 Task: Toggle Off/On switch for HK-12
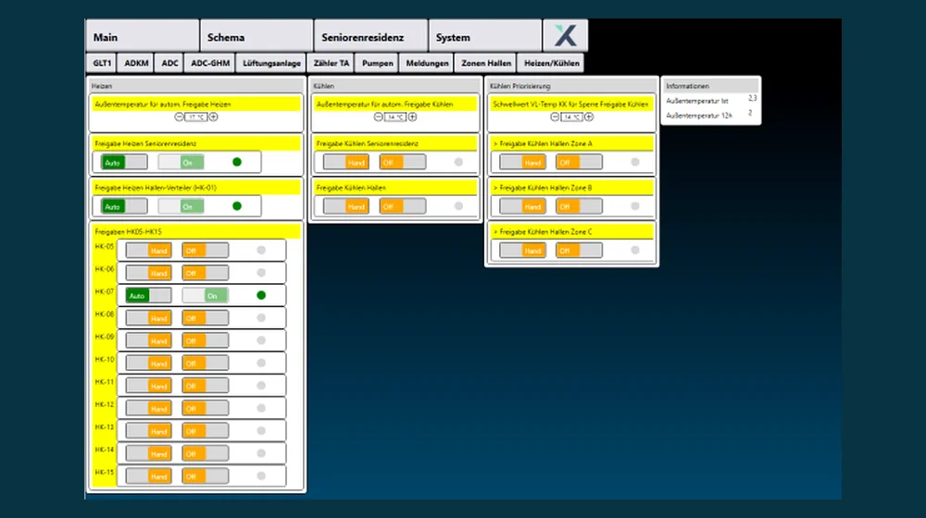coord(205,408)
